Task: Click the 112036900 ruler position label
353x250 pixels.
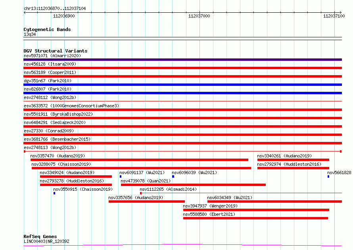Action: click(x=64, y=16)
